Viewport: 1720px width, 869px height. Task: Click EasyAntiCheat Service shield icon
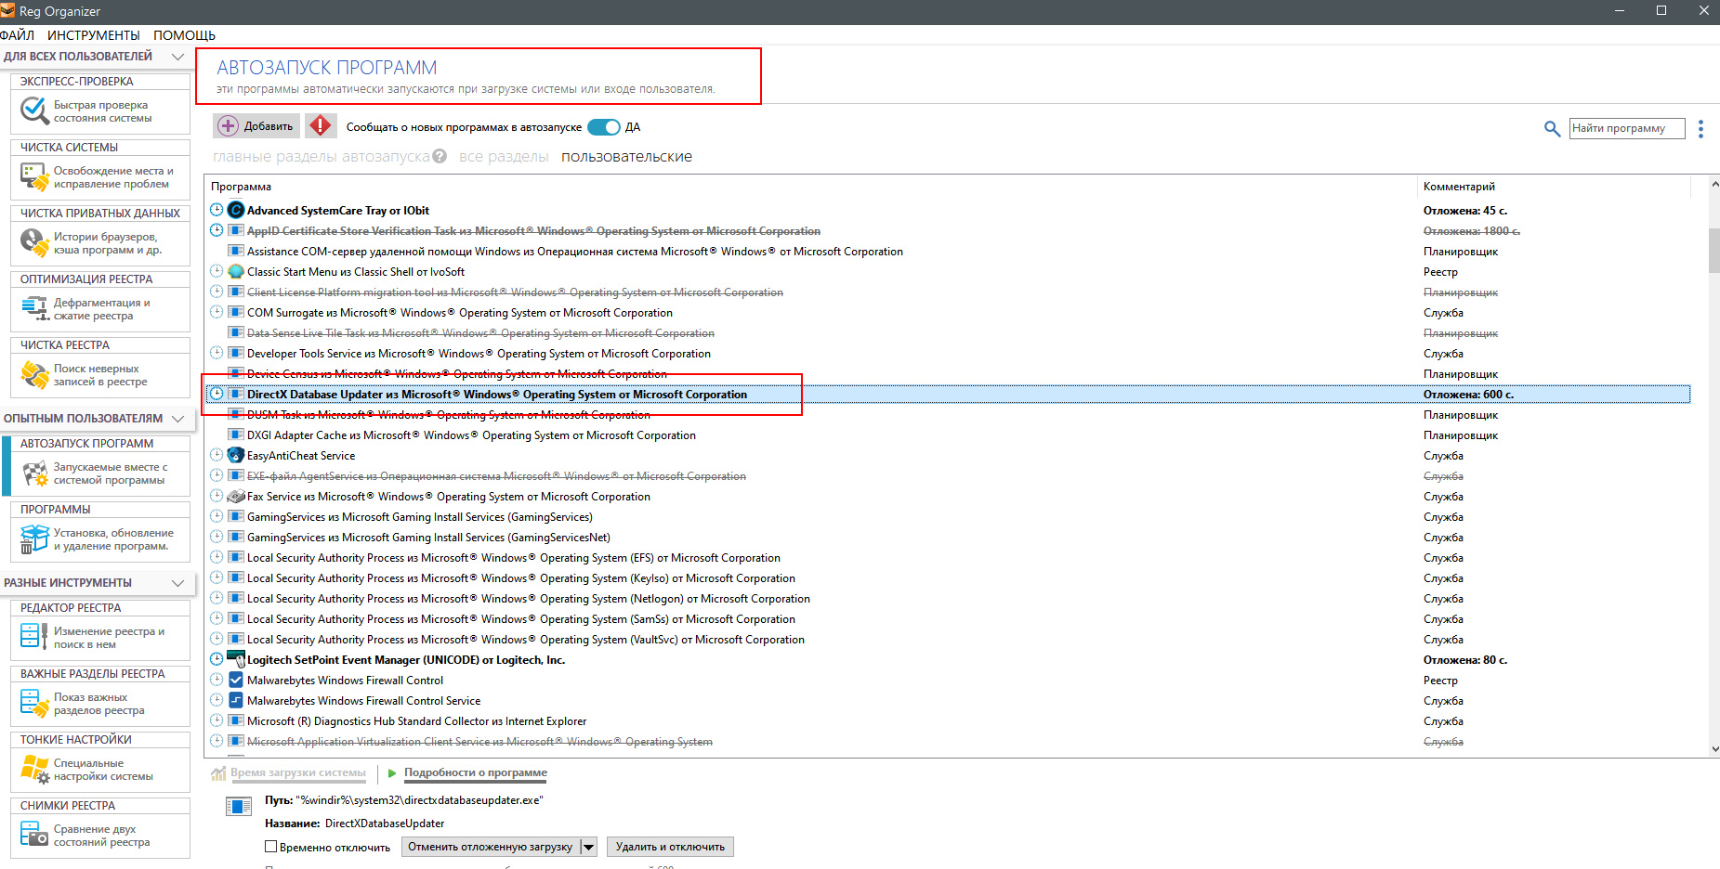click(236, 456)
